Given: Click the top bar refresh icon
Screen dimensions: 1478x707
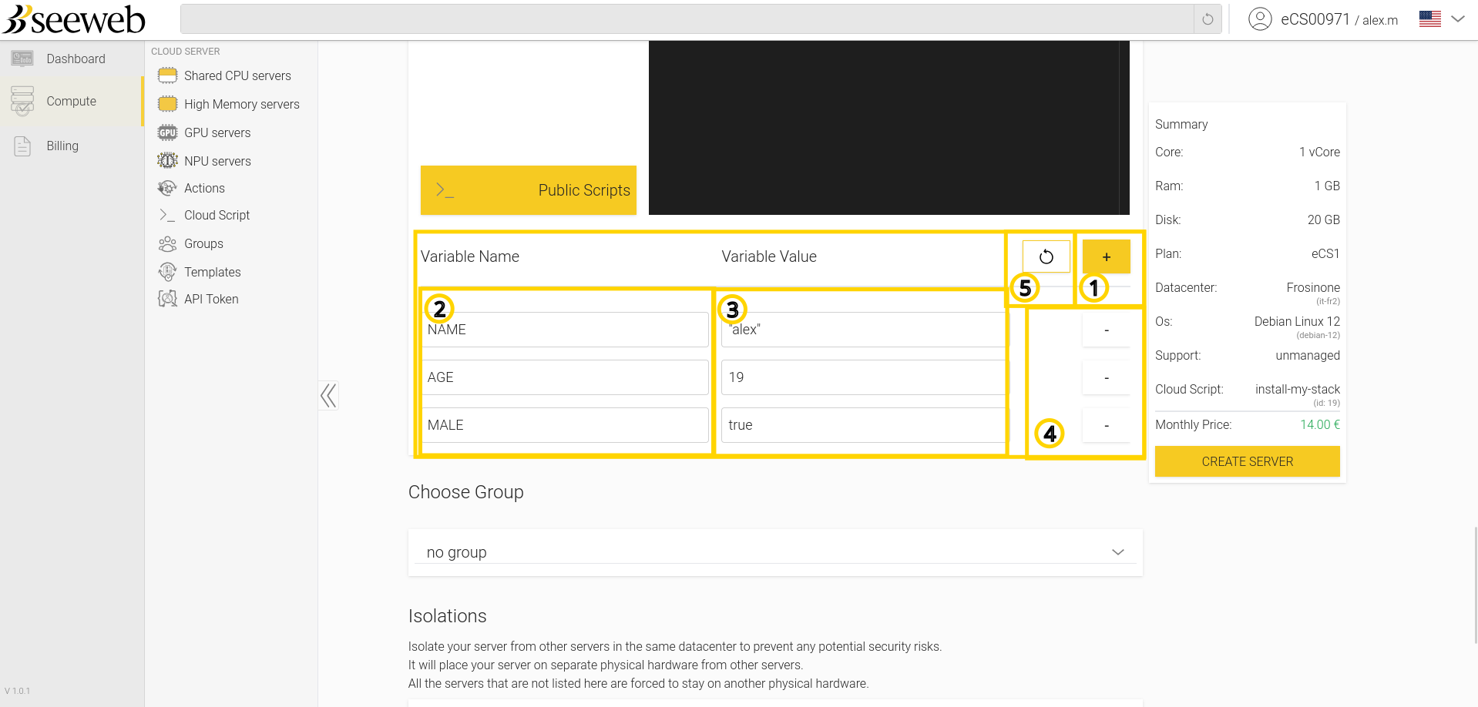Looking at the screenshot, I should pos(1208,19).
